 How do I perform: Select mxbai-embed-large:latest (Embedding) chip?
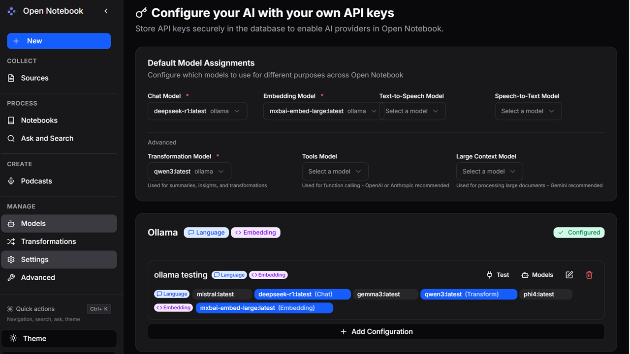coord(264,308)
